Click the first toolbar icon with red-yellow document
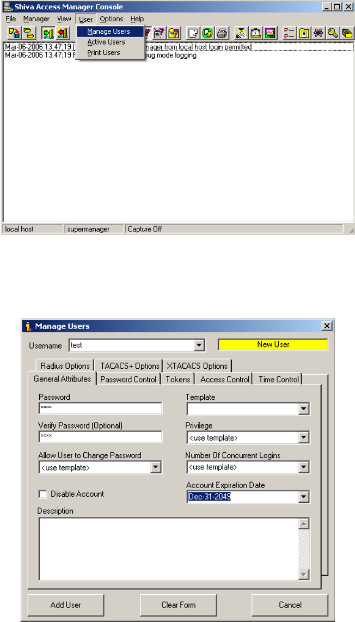This screenshot has height=622, width=355. tap(15, 33)
